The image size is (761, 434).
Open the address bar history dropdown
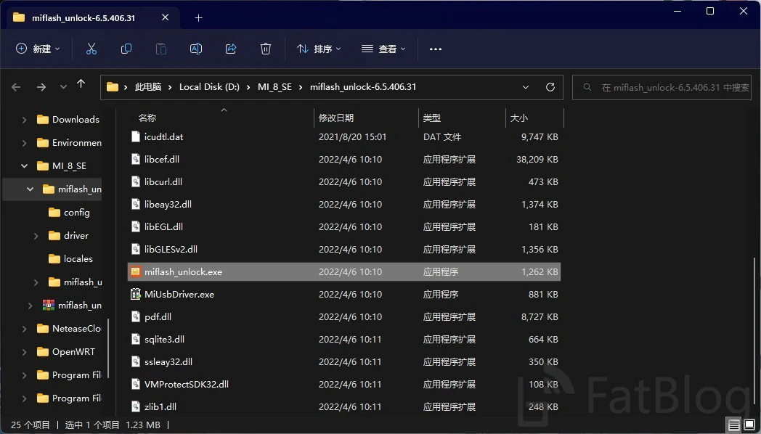click(x=526, y=87)
